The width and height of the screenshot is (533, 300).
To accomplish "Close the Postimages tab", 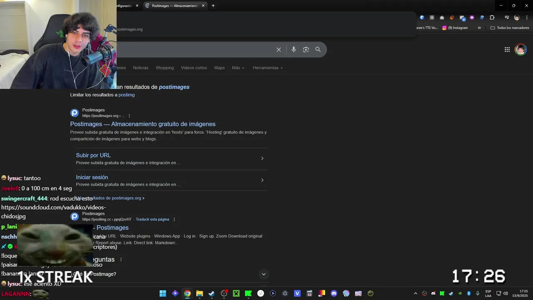I will pyautogui.click(x=203, y=6).
